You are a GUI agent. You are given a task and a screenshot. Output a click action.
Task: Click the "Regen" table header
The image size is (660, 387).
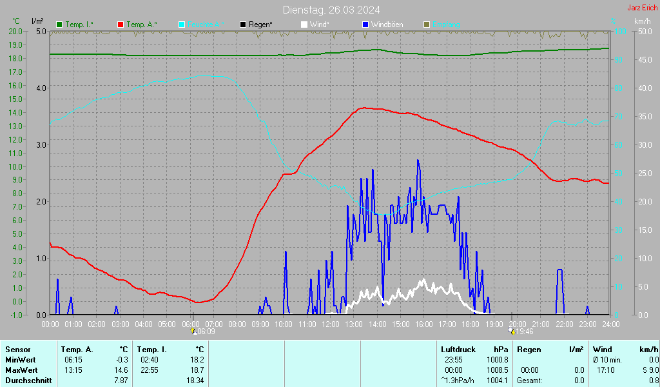click(x=529, y=350)
